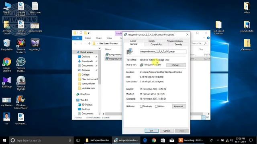Screen dimensions: 257x144
Task: Open Google Chrome desktop shortcut
Action: (7, 65)
